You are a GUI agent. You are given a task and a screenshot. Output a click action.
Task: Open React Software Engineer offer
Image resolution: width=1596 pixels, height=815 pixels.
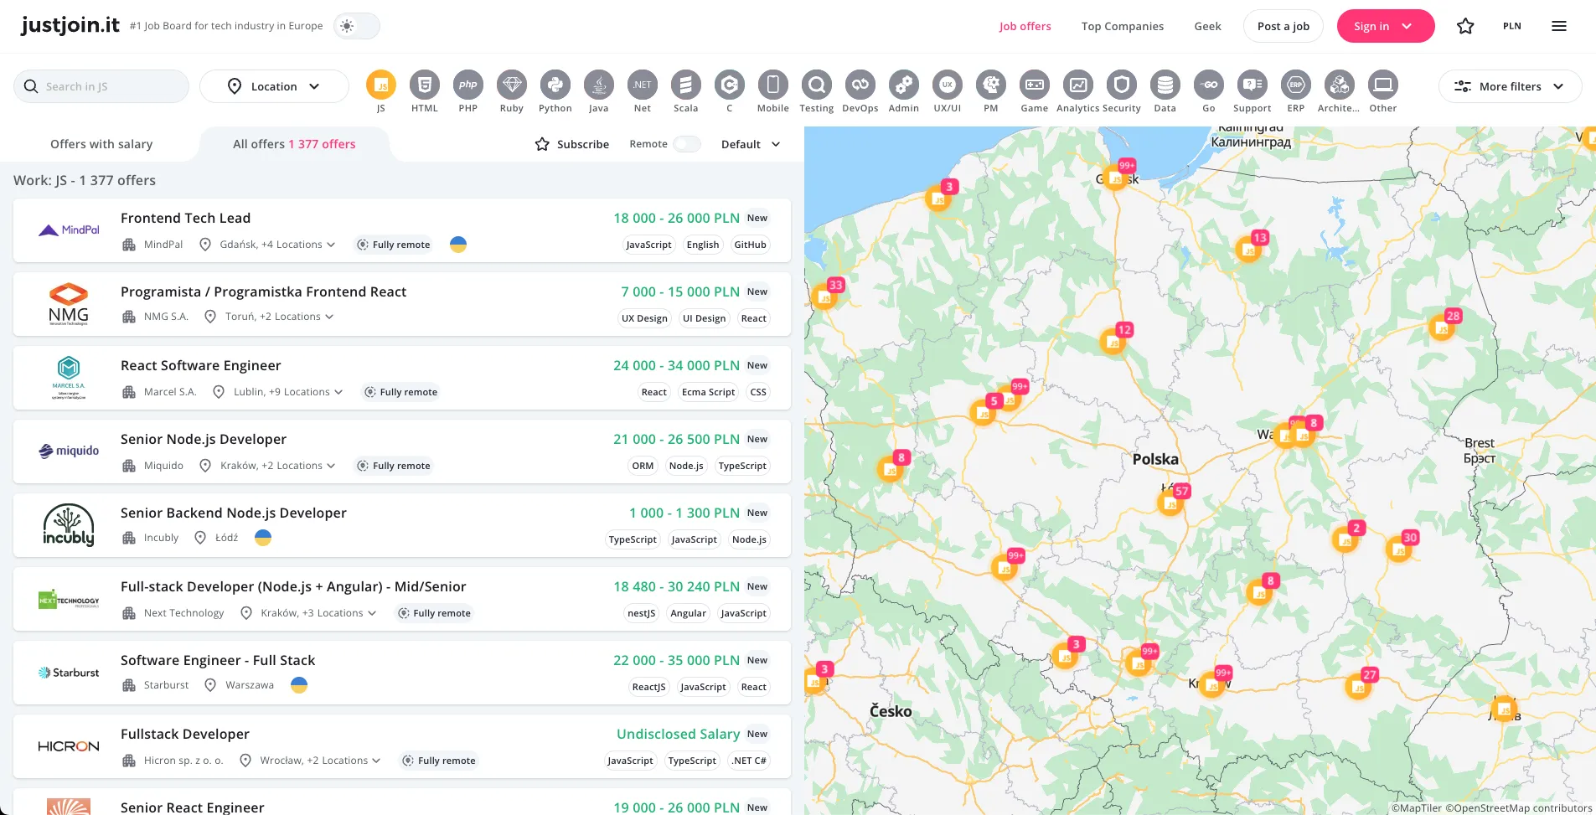(x=402, y=378)
